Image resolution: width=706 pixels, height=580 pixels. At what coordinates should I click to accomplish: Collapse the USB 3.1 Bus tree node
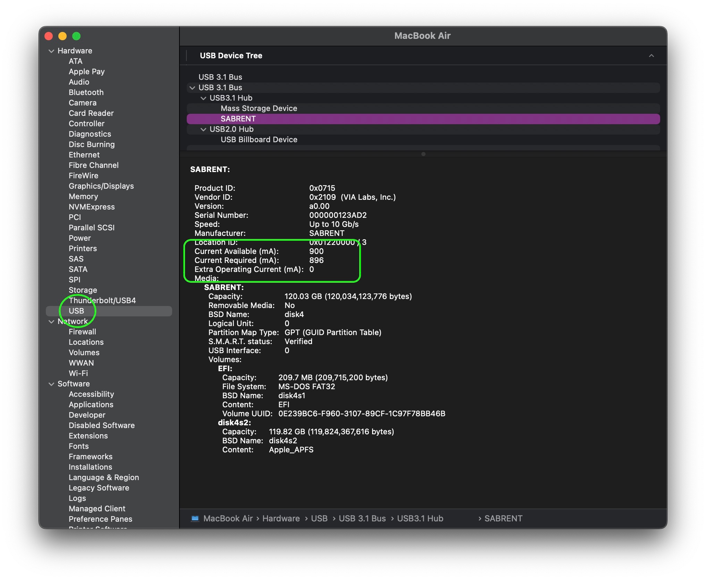point(193,87)
